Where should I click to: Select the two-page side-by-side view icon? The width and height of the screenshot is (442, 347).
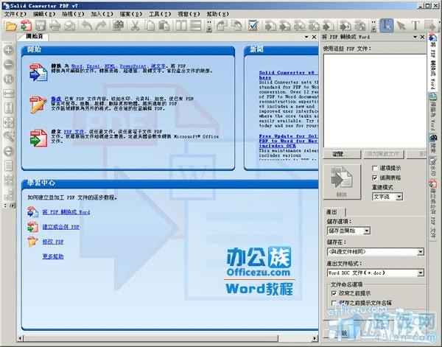click(x=181, y=26)
